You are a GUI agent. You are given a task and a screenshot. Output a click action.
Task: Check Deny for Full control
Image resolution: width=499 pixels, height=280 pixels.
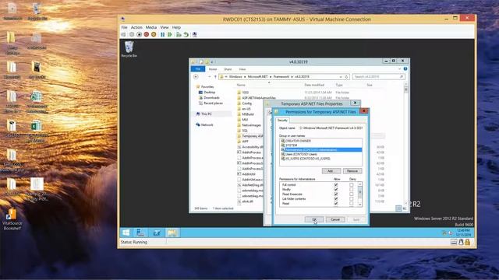tap(352, 185)
